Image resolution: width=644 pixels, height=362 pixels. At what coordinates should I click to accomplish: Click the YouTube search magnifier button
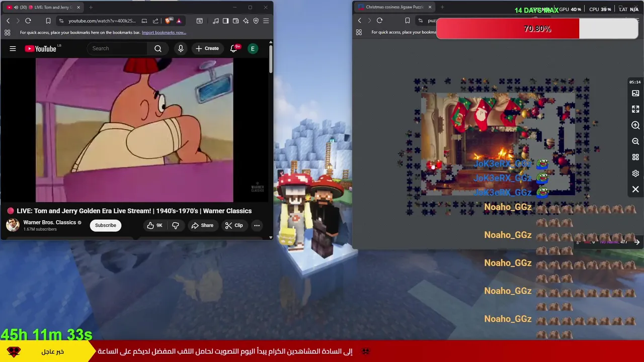tap(158, 48)
